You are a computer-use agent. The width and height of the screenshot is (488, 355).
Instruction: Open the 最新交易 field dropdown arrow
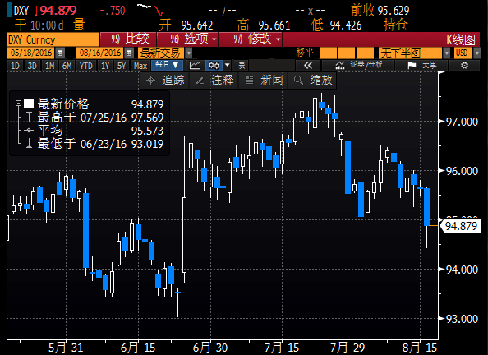[x=189, y=53]
